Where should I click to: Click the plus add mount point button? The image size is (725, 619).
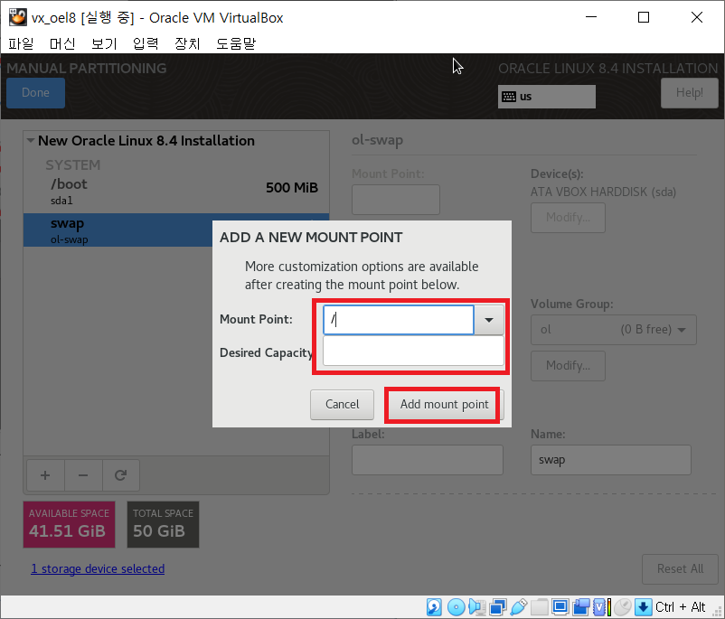click(x=45, y=475)
